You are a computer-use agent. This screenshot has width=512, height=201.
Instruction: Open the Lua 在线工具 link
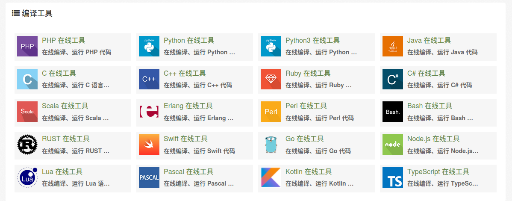pos(62,171)
